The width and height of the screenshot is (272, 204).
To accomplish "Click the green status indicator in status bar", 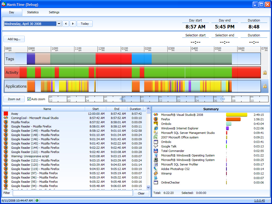I will [37, 201].
